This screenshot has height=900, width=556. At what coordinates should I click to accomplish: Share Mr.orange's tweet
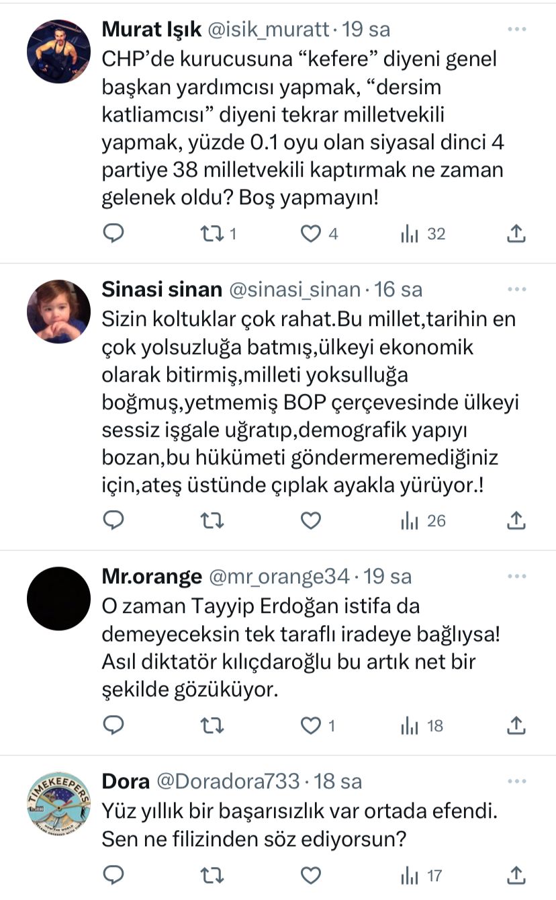click(x=515, y=725)
